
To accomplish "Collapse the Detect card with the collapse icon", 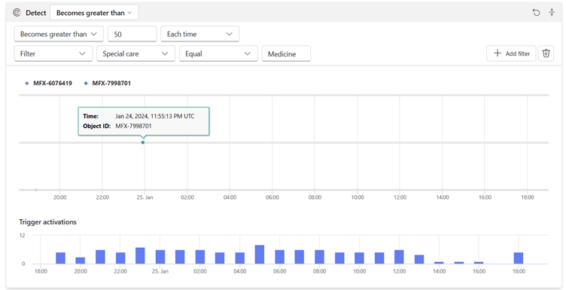I will click(552, 13).
